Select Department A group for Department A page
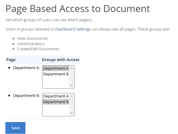This screenshot has width=178, height=134. coord(56,68)
